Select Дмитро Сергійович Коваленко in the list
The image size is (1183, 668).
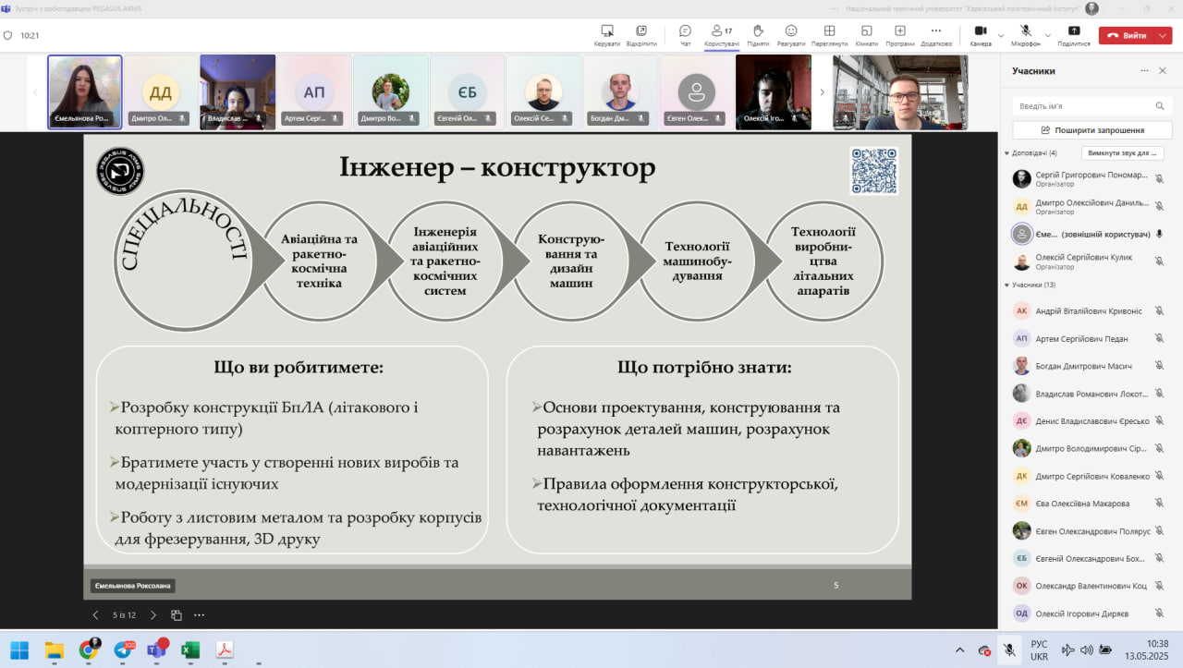[1092, 476]
